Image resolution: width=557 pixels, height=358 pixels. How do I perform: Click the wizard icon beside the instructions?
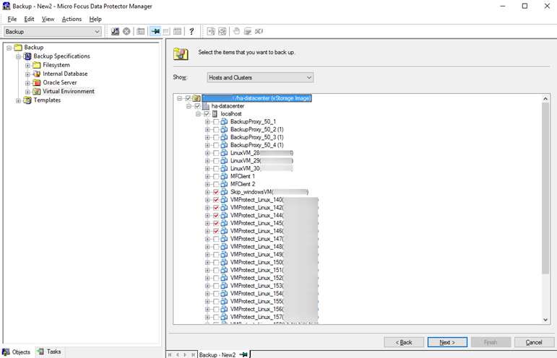coord(181,53)
